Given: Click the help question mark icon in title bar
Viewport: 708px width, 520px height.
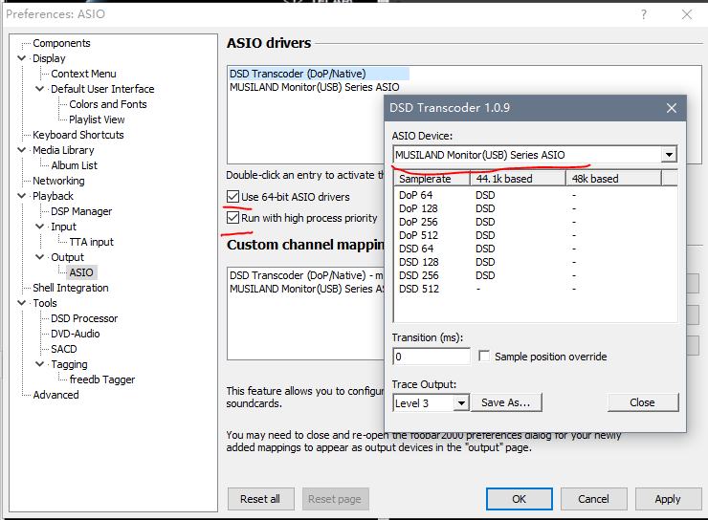Looking at the screenshot, I should coord(639,14).
